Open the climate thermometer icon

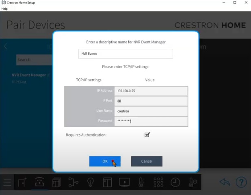[x=141, y=182]
